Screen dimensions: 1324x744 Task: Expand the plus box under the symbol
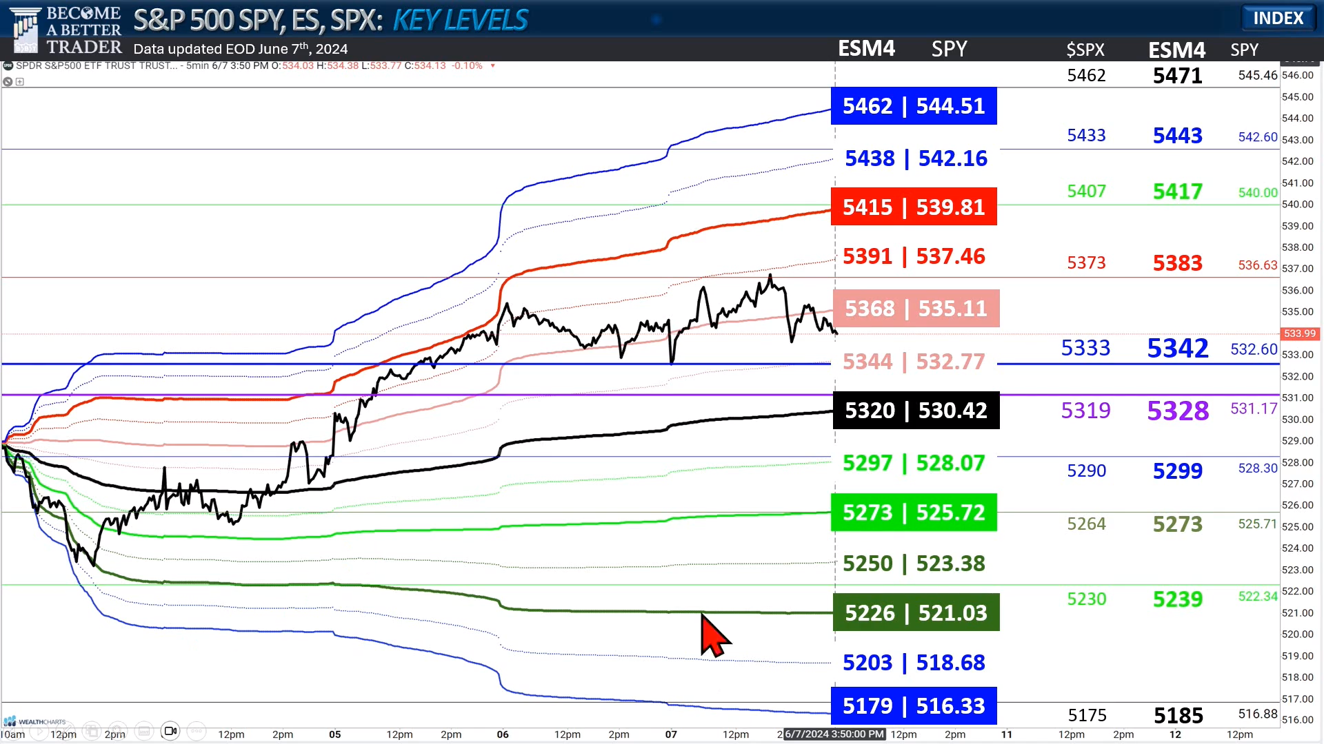click(20, 81)
